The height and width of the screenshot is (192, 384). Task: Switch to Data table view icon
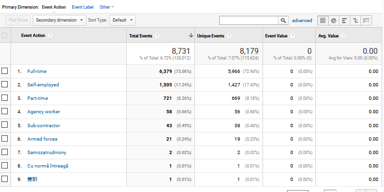323,20
